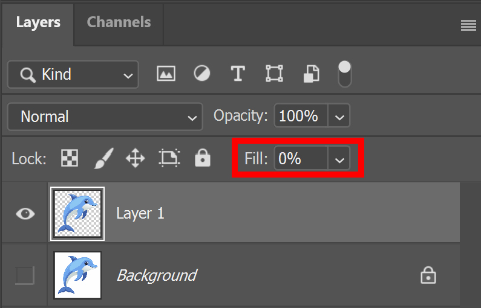Viewport: 481px width, 308px height.
Task: Lock all padlock icon
Action: tap(203, 158)
